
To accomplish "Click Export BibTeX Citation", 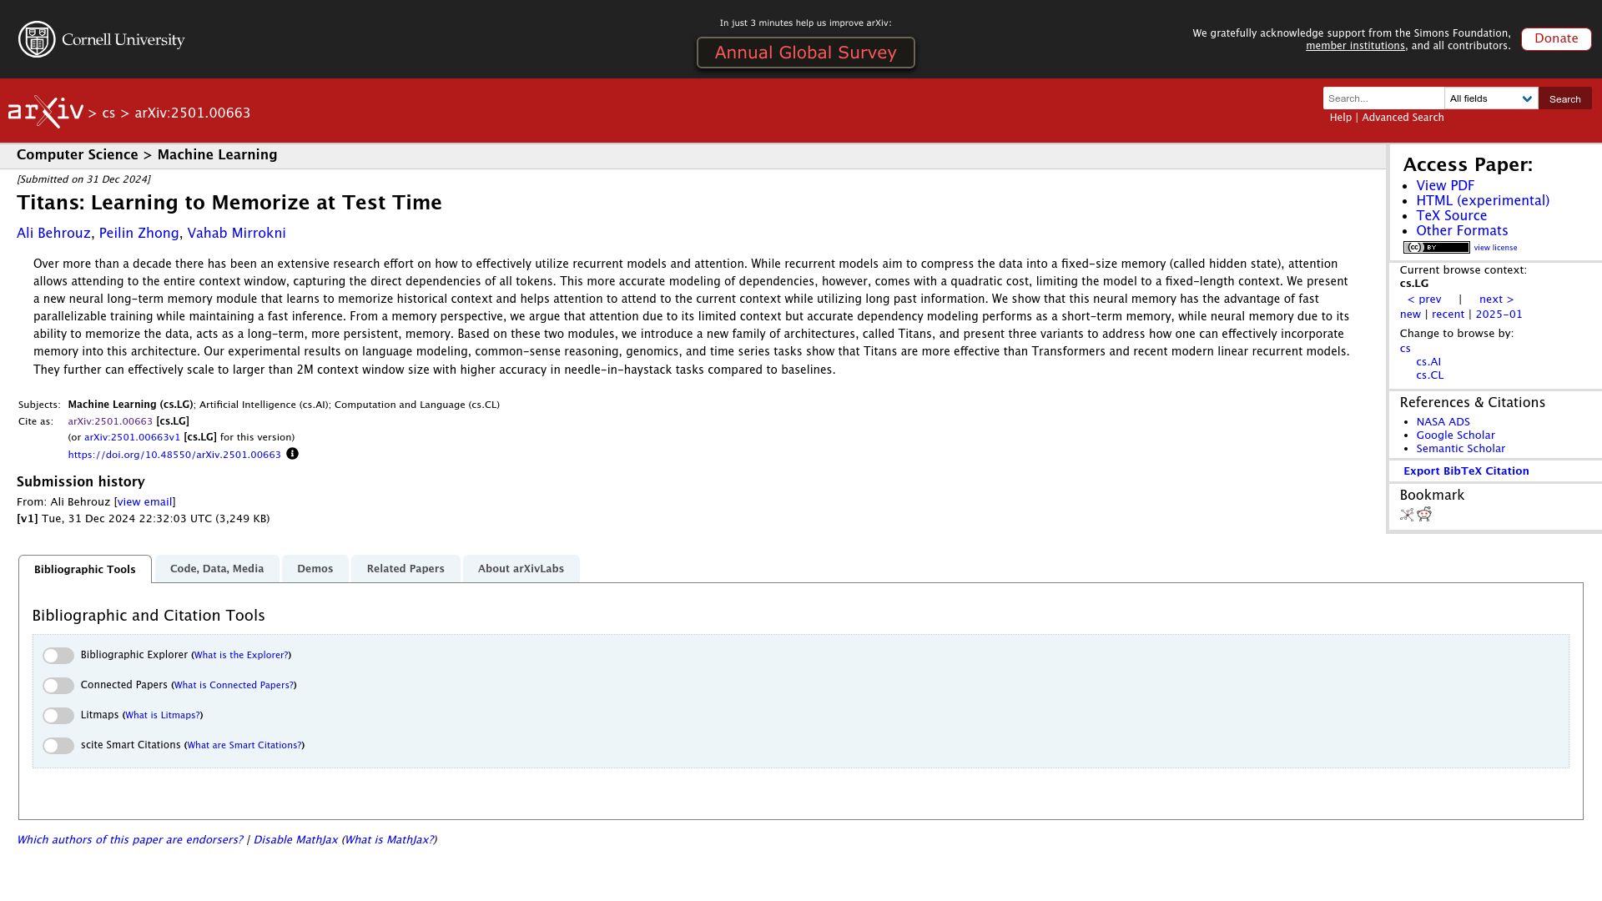I will (1466, 471).
